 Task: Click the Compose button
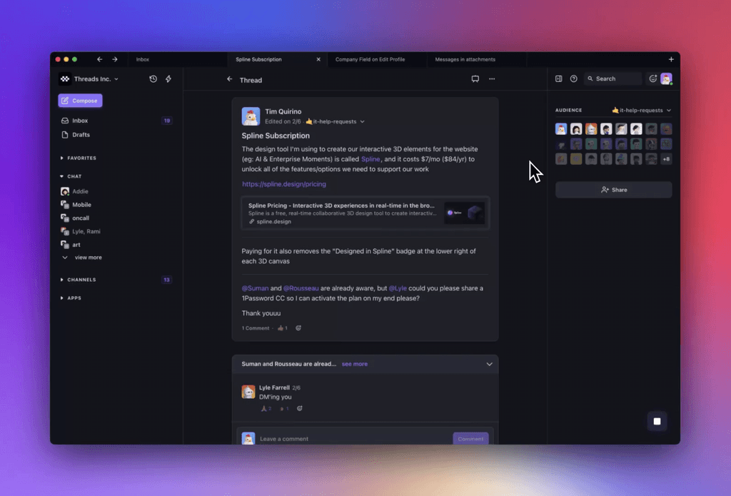pos(80,101)
